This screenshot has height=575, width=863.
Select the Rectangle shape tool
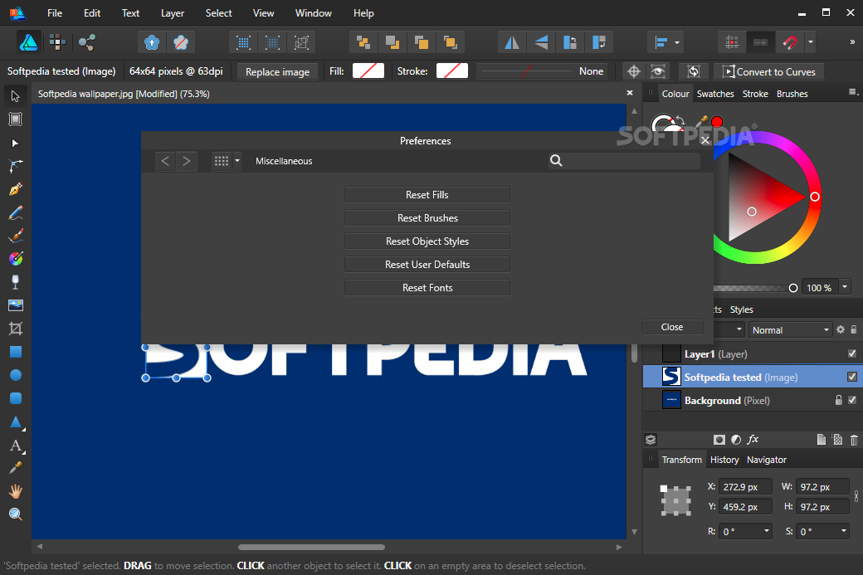[x=16, y=352]
